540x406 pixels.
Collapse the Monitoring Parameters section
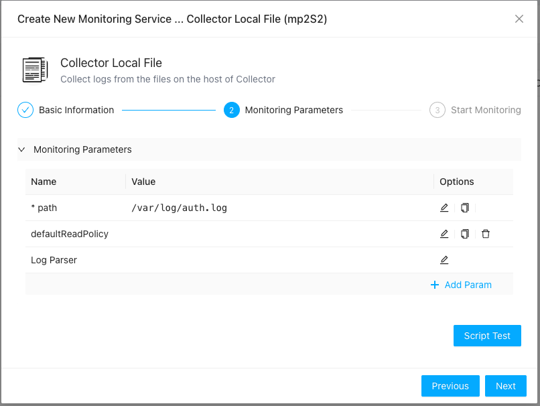point(21,149)
